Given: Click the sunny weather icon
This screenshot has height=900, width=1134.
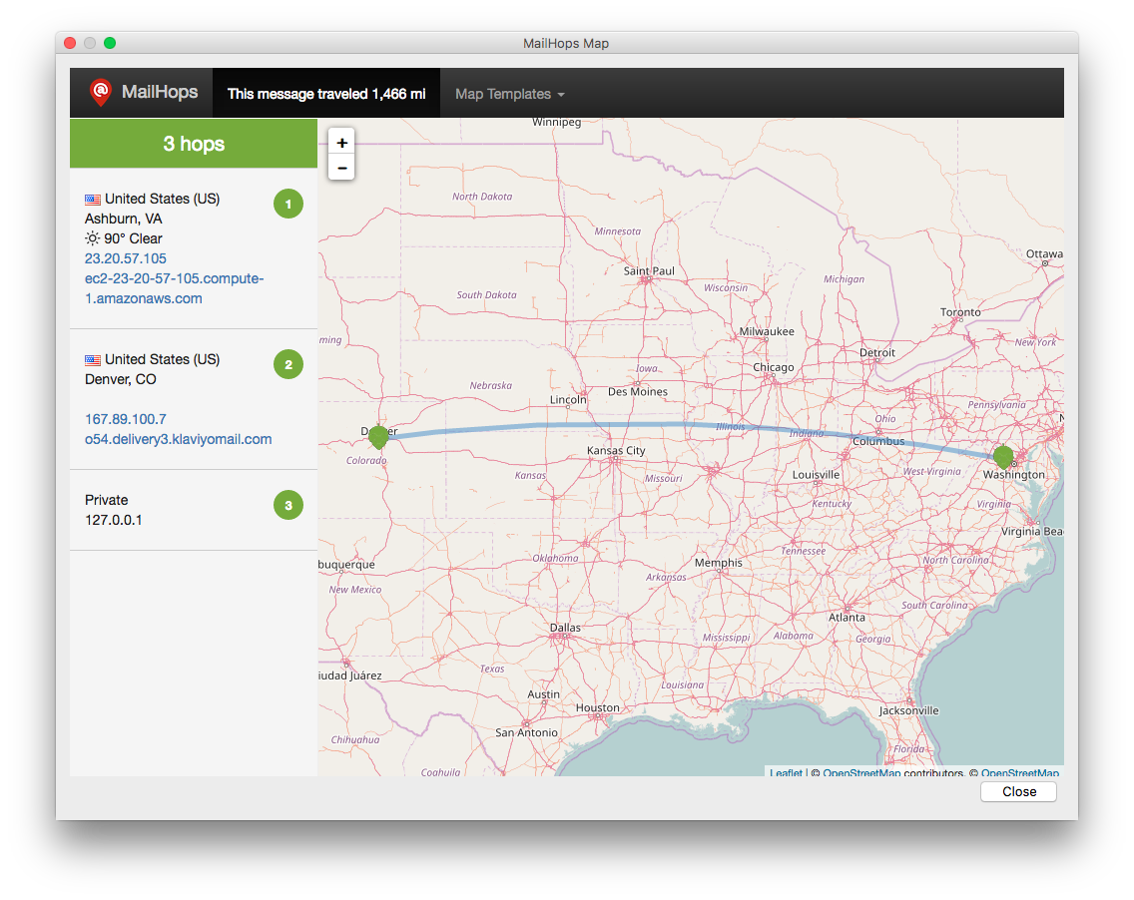Looking at the screenshot, I should point(93,238).
